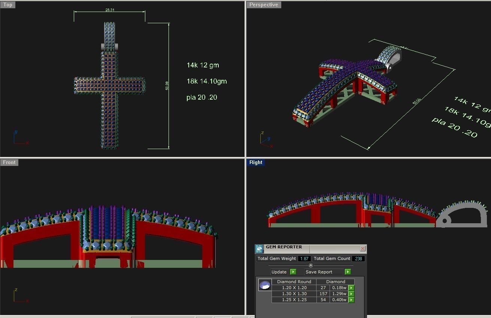Click the 'pla 20 .20' text in Top viewport

[201, 97]
